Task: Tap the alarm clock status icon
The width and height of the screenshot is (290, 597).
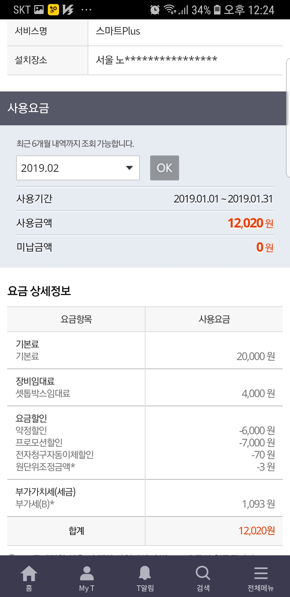Action: 155,10
